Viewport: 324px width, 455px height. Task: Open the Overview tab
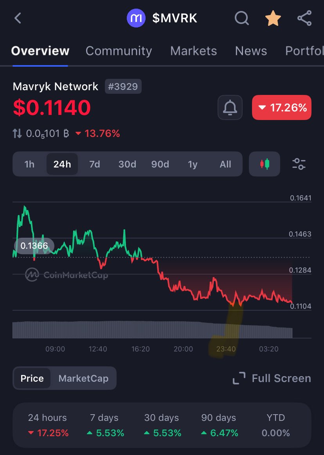tap(40, 51)
